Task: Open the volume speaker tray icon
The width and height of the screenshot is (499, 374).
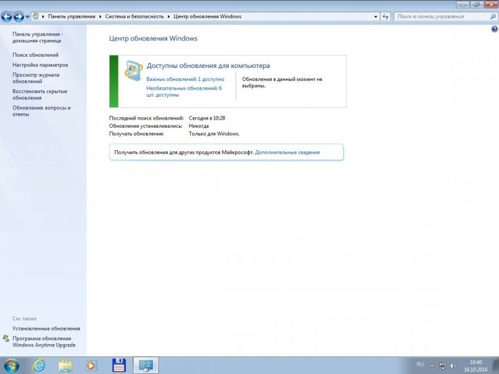Action: point(453,366)
